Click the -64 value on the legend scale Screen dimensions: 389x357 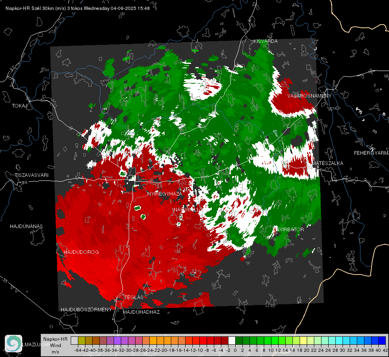click(78, 350)
